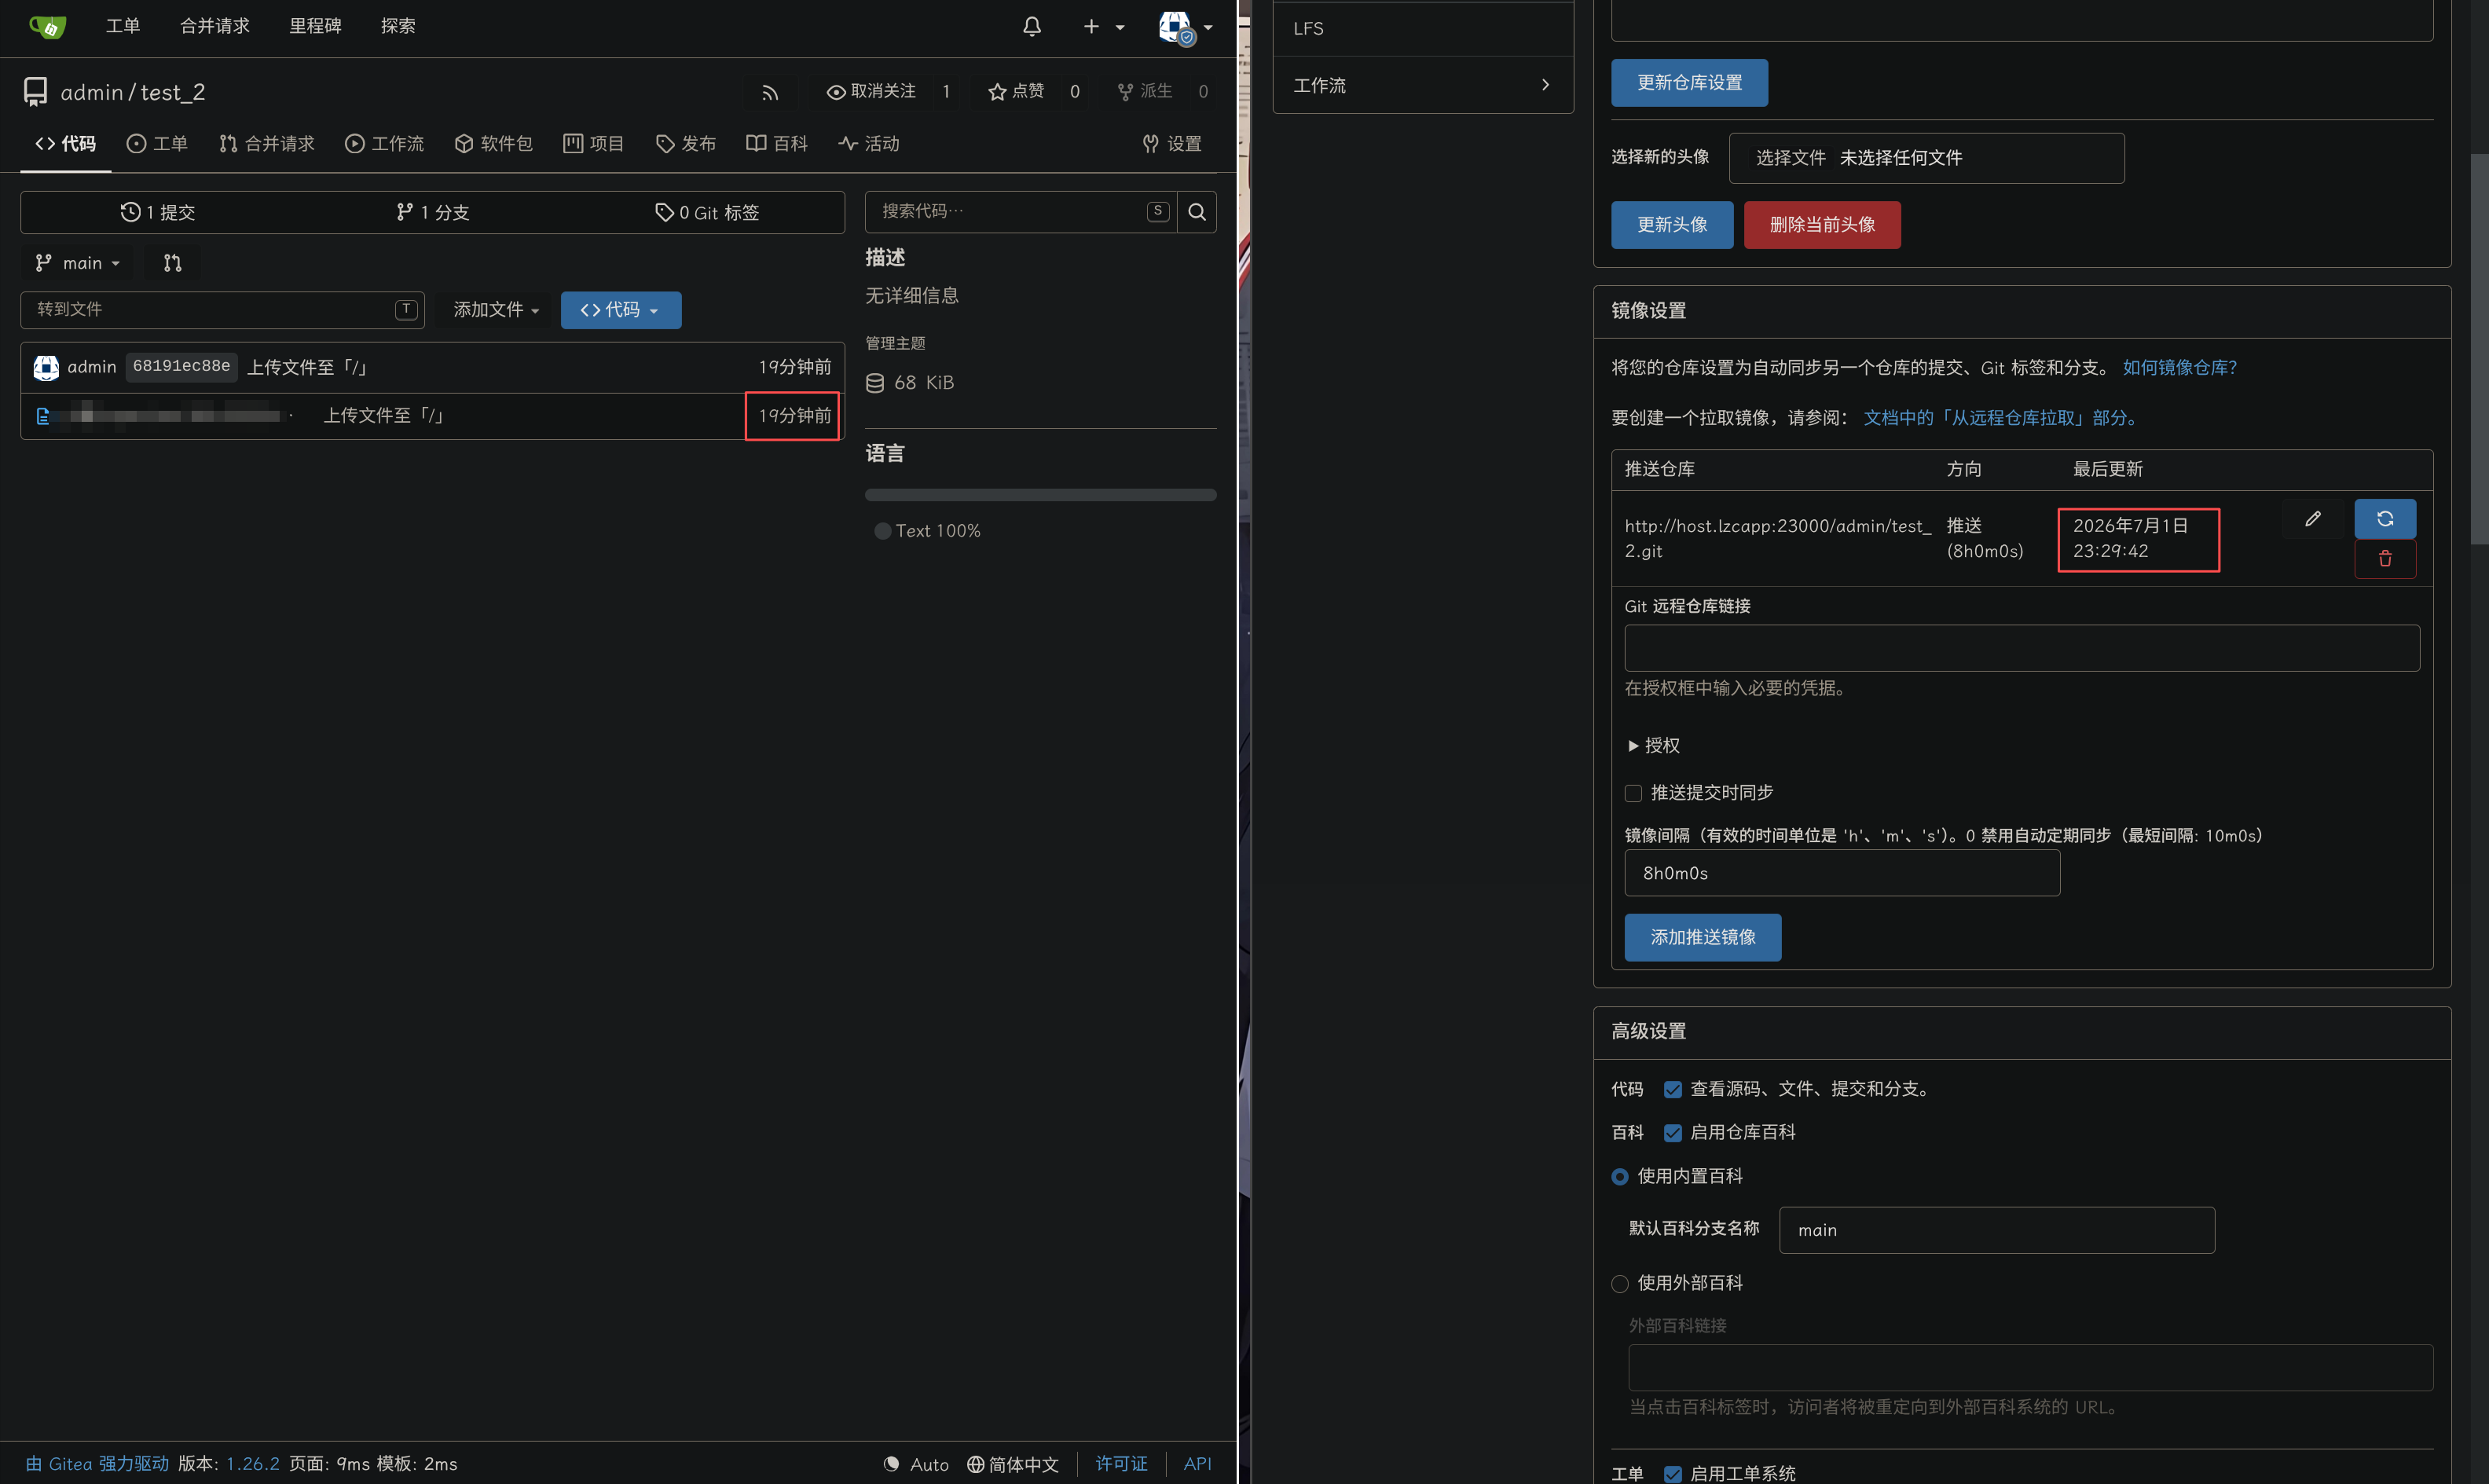Open the notifications bell
This screenshot has height=1484, width=2489.
click(x=1031, y=27)
